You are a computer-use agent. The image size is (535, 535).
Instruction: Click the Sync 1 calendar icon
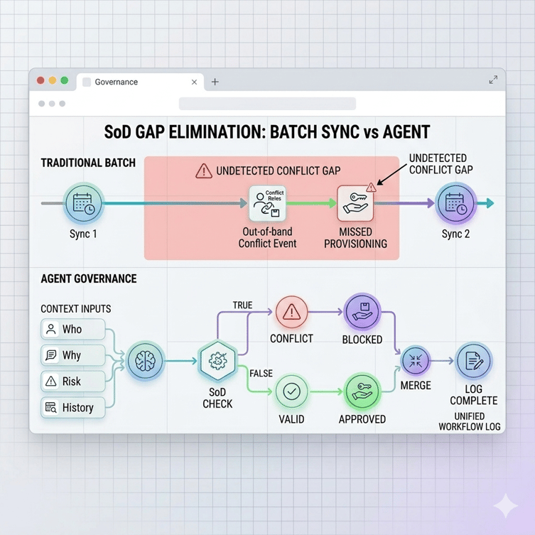(x=83, y=203)
